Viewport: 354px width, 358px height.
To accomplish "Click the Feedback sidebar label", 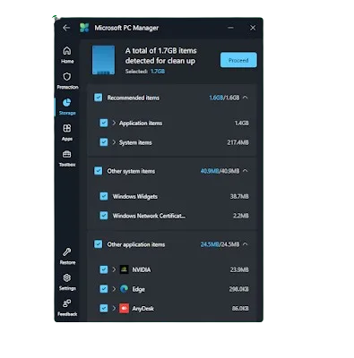I will click(67, 314).
